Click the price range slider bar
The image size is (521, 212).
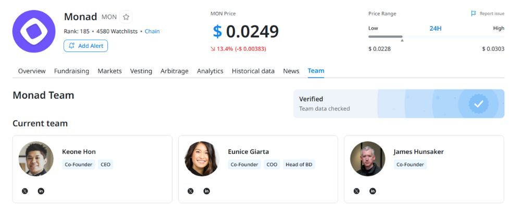coord(436,37)
